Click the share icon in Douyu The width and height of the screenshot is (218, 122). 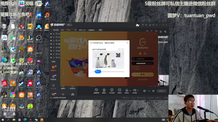point(165,31)
